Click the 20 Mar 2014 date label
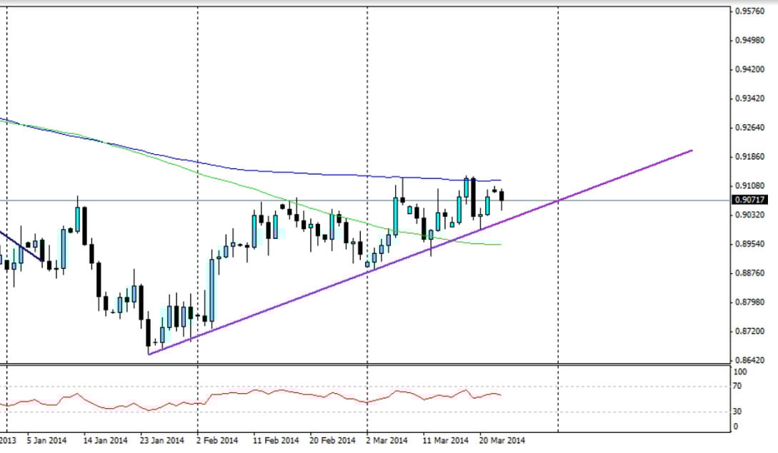Image resolution: width=778 pixels, height=453 pixels. pos(502,440)
